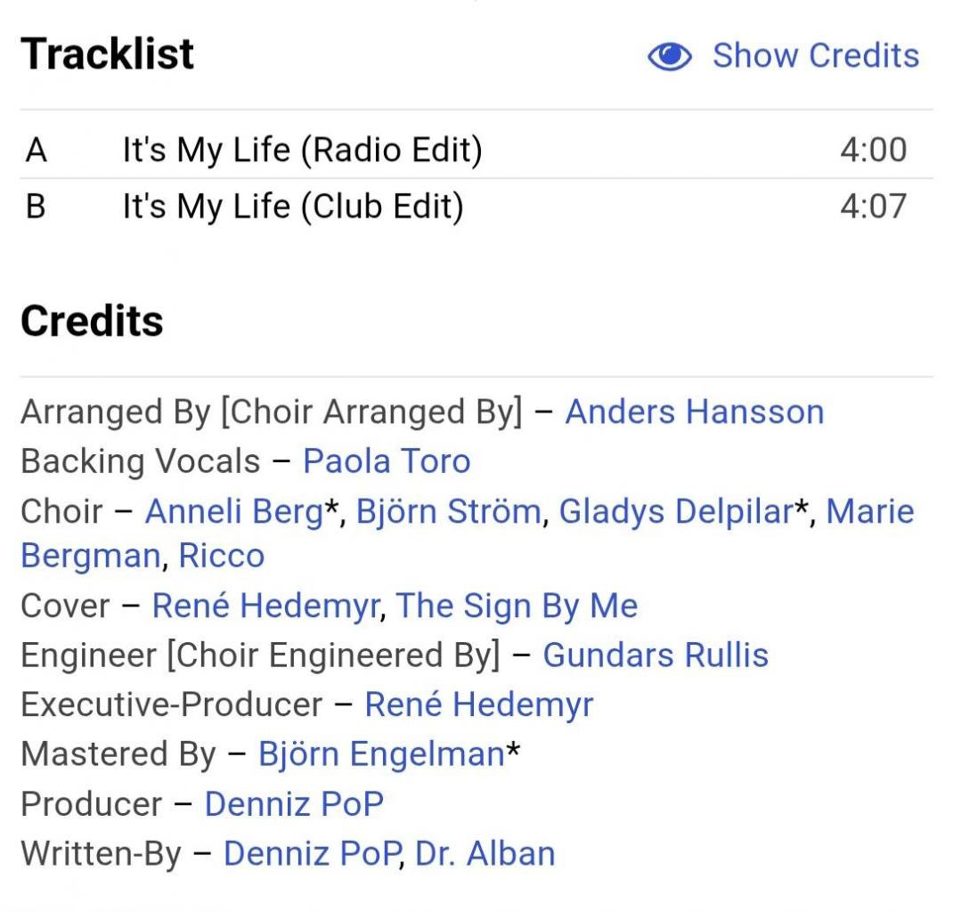Open Anders Hansson artist page
This screenshot has height=912, width=953.
(x=694, y=411)
